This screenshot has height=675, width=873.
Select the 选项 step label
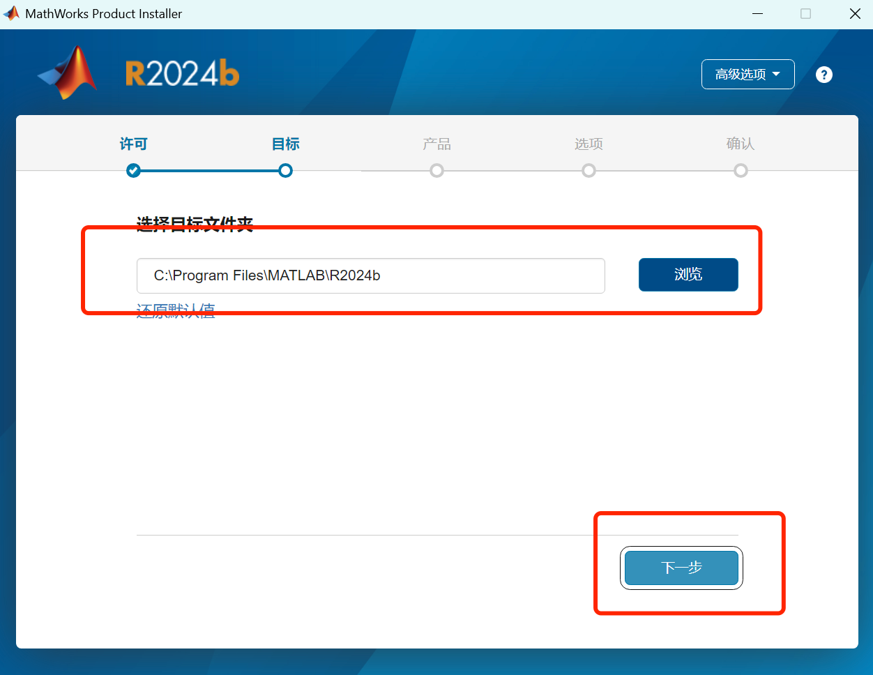click(x=589, y=144)
